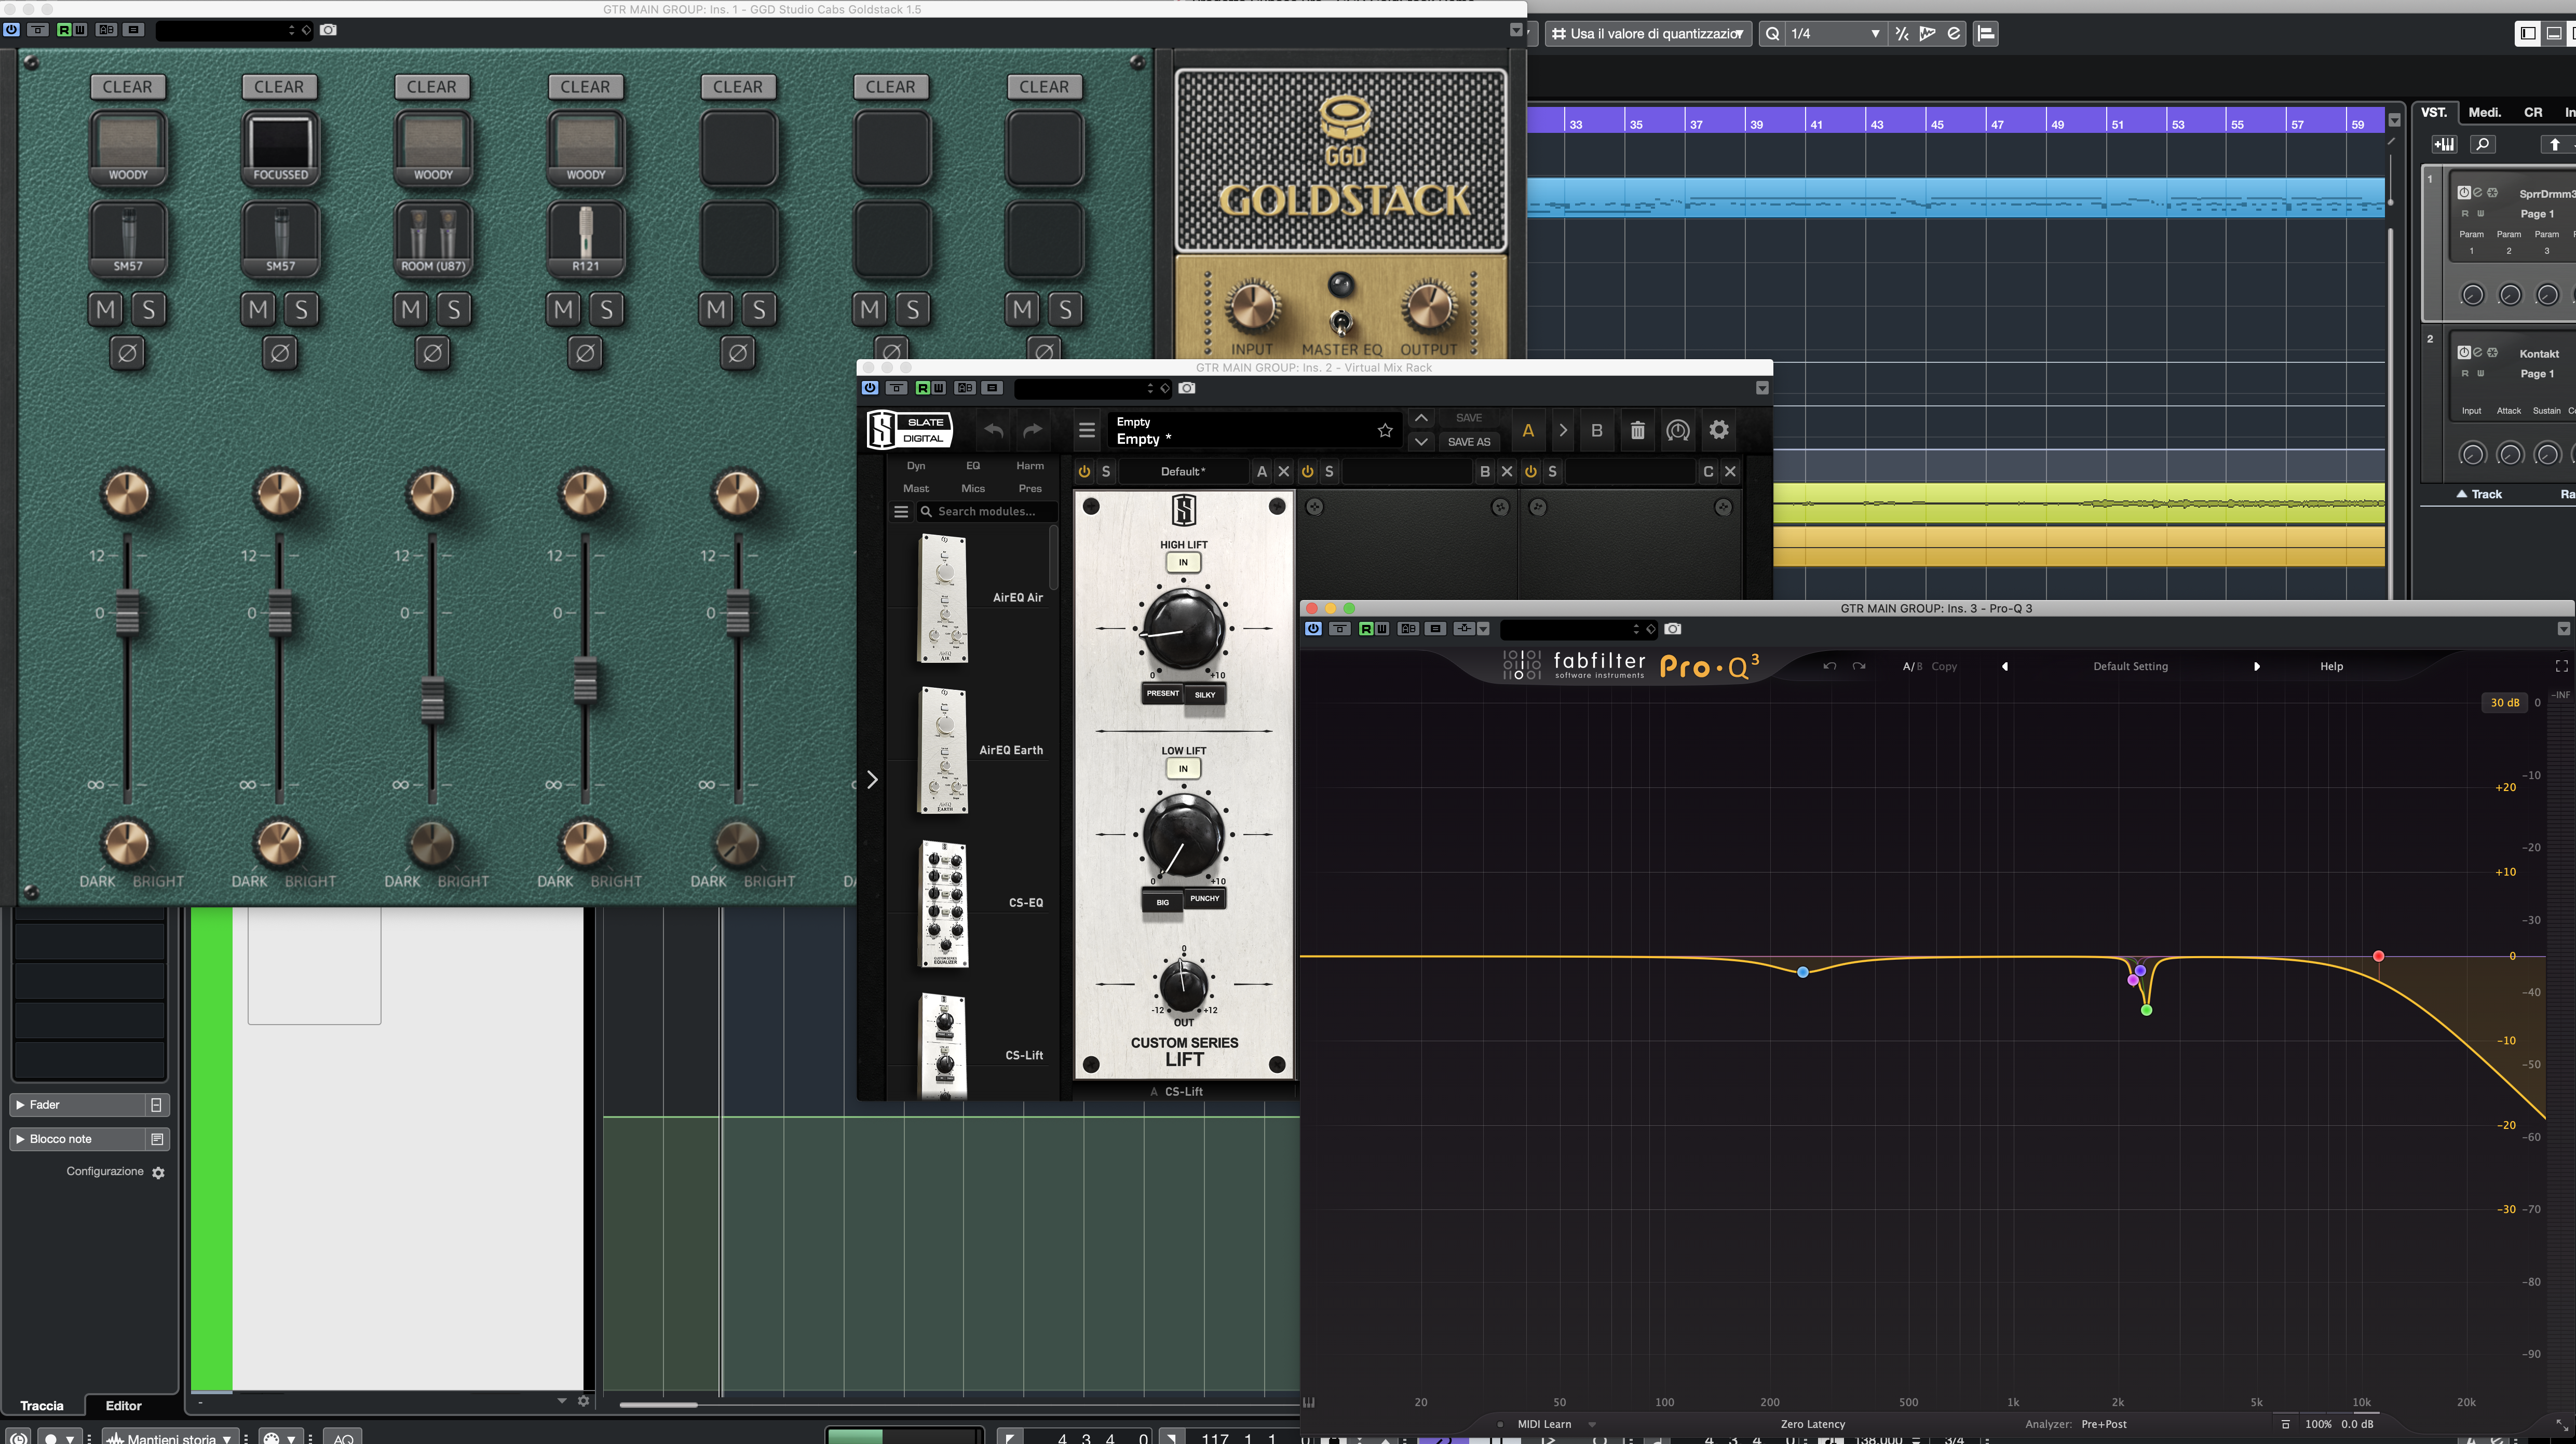2576x1444 pixels.
Task: Click the camera icon in Pro-Q 3 window
Action: [x=1673, y=629]
